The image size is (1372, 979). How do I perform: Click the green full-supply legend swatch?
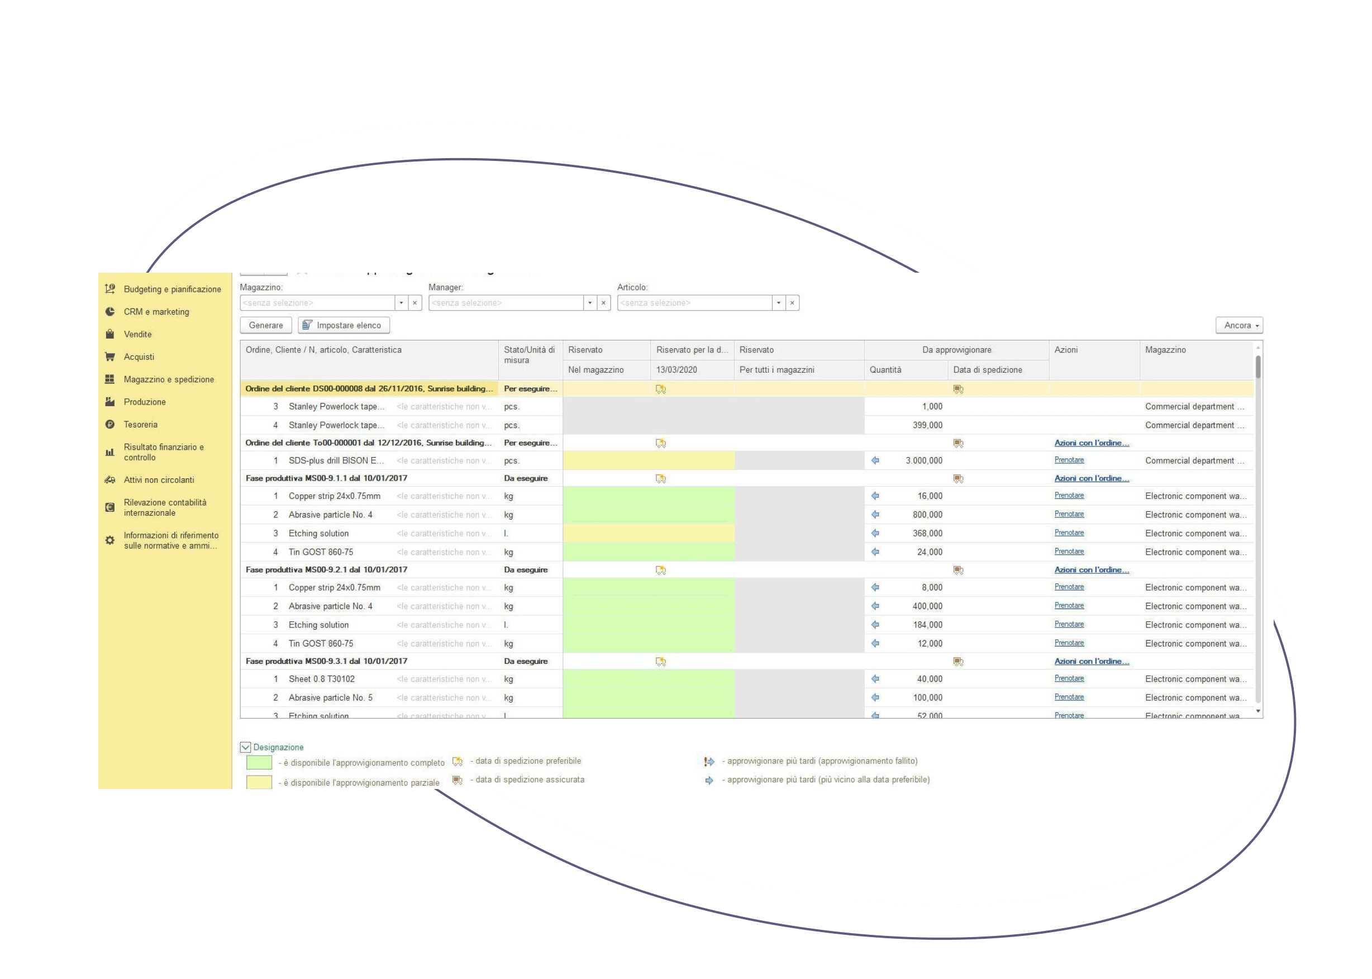(259, 763)
